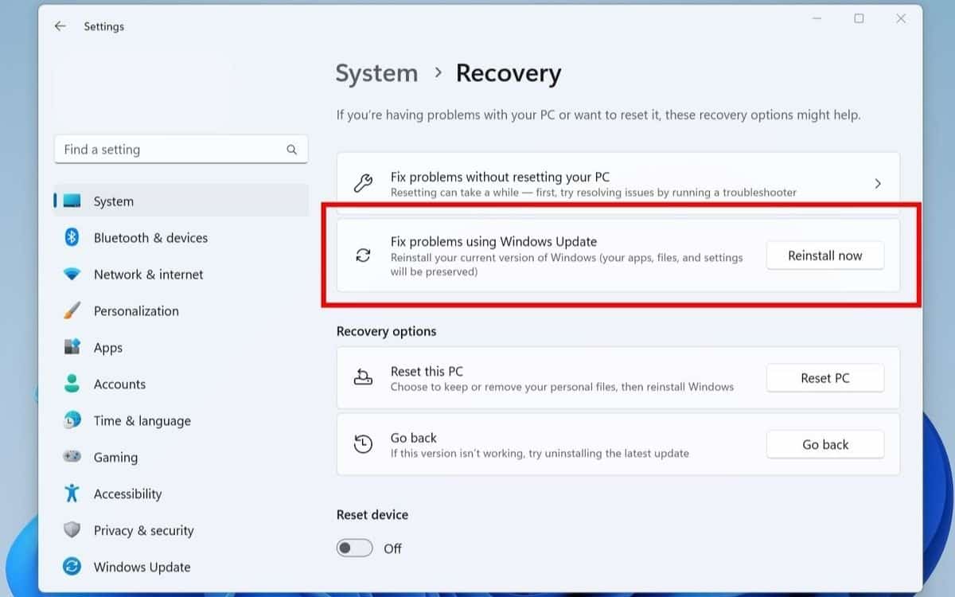Image resolution: width=955 pixels, height=597 pixels.
Task: Open Bluetooth & devices settings
Action: [x=181, y=237]
